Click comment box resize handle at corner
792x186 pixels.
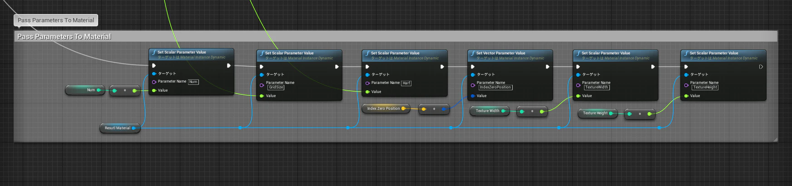pos(775,139)
